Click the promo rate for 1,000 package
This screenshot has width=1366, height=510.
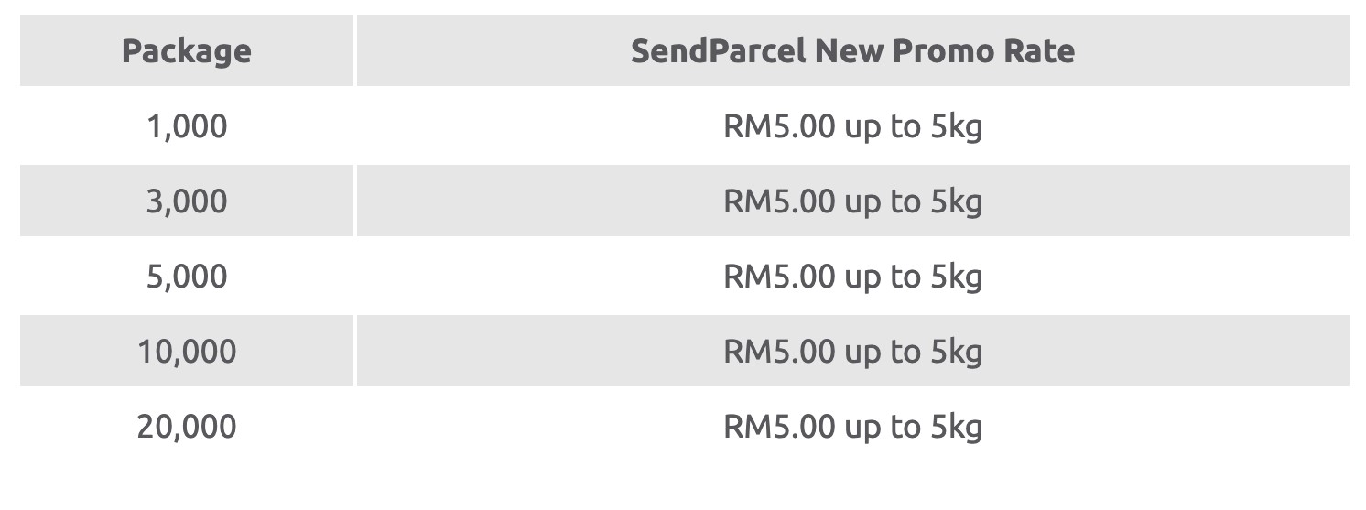coord(852,126)
